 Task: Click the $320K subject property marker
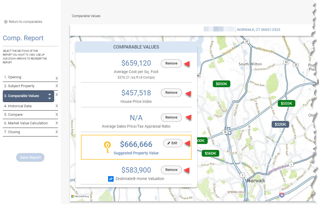coord(280,124)
